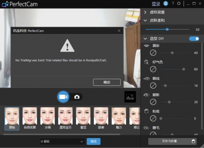
Task: Select the 甜美 face preset
Action: click(x=101, y=118)
